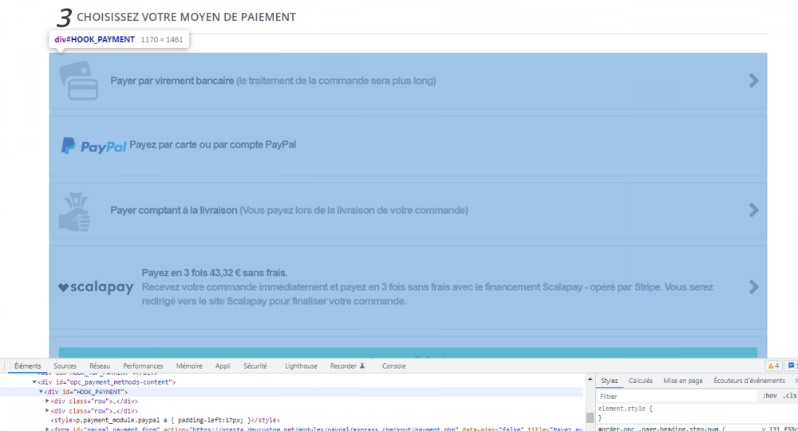Open the Réseau tab

100,366
